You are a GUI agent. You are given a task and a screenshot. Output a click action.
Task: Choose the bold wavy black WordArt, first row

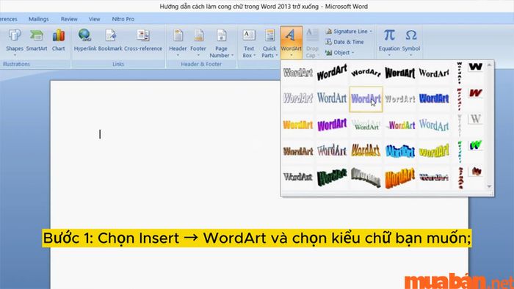[x=400, y=73]
